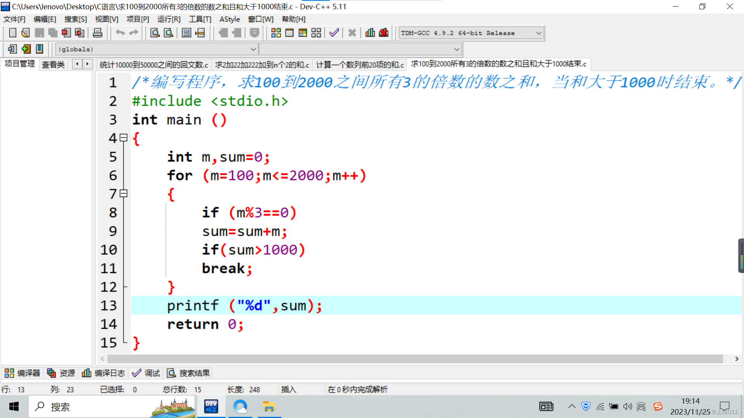Expand the (globals) scope dropdown
This screenshot has height=418, width=744.
pyautogui.click(x=253, y=49)
